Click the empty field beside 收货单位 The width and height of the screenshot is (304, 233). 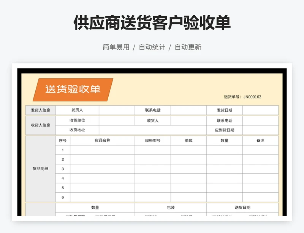pyautogui.click(x=117, y=120)
